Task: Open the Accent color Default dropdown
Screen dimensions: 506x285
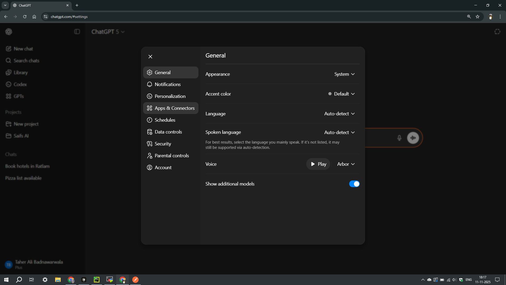Action: (342, 94)
